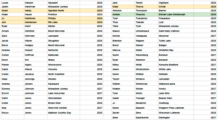Click 'Kenosha Bradford' cell

click(x=176, y=65)
